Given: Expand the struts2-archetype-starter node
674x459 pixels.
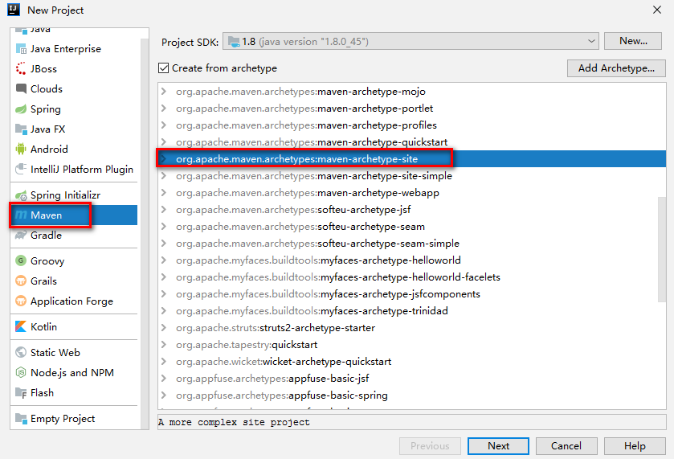Looking at the screenshot, I should pos(164,327).
